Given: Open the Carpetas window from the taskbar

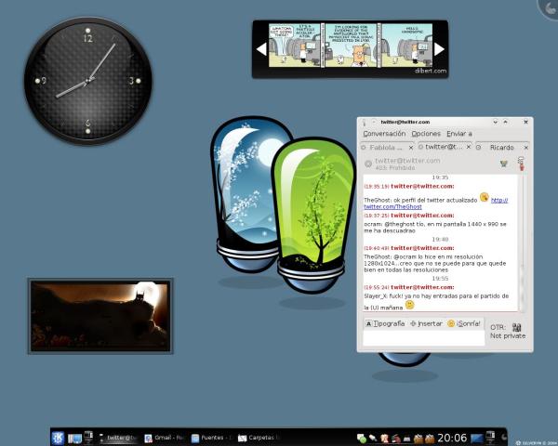Looking at the screenshot, I should pos(259,438).
